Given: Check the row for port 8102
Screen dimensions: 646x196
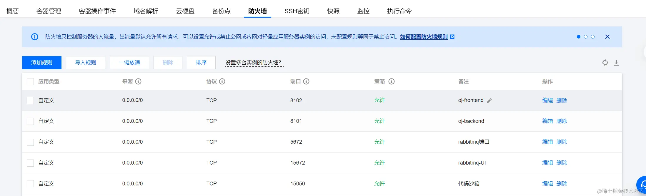Looking at the screenshot, I should coord(30,100).
